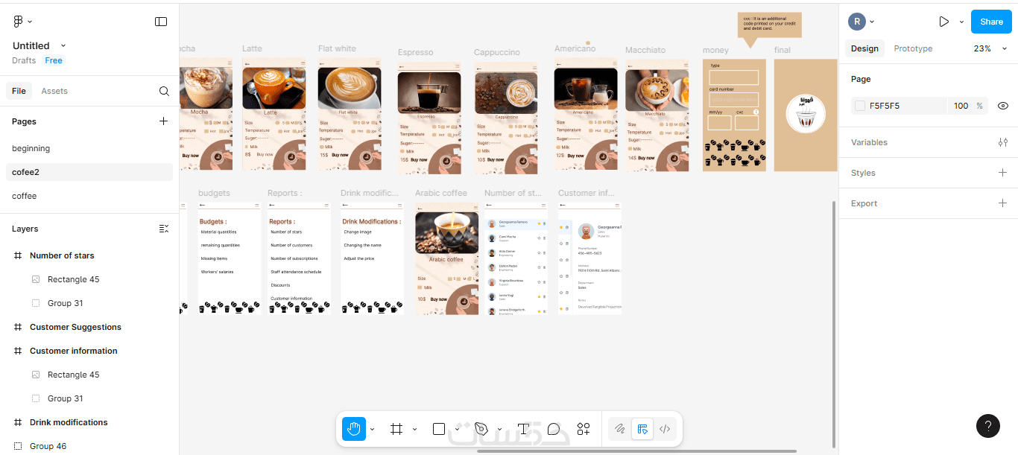
Task: Add a new page with plus icon
Action: coord(164,121)
